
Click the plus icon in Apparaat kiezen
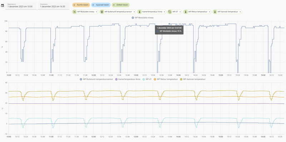point(93,5)
